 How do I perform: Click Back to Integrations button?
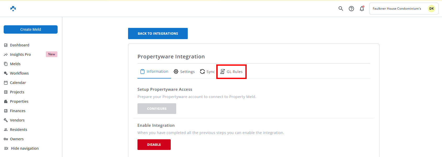pyautogui.click(x=158, y=34)
